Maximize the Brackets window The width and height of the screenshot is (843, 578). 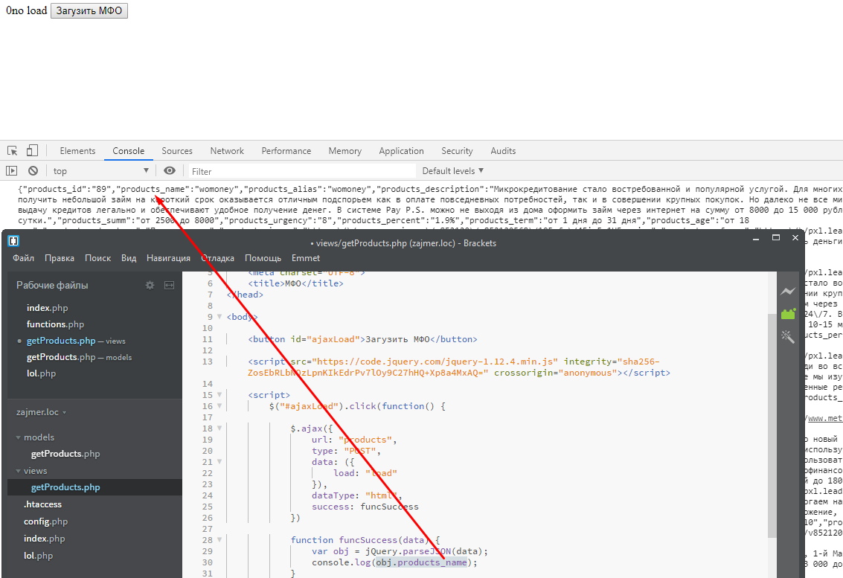[776, 237]
